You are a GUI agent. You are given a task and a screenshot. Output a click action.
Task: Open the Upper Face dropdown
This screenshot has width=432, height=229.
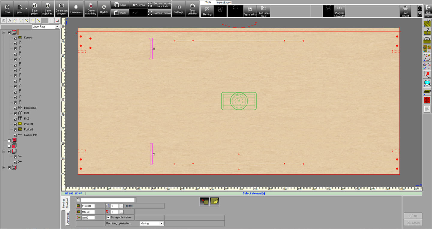pyautogui.click(x=57, y=27)
